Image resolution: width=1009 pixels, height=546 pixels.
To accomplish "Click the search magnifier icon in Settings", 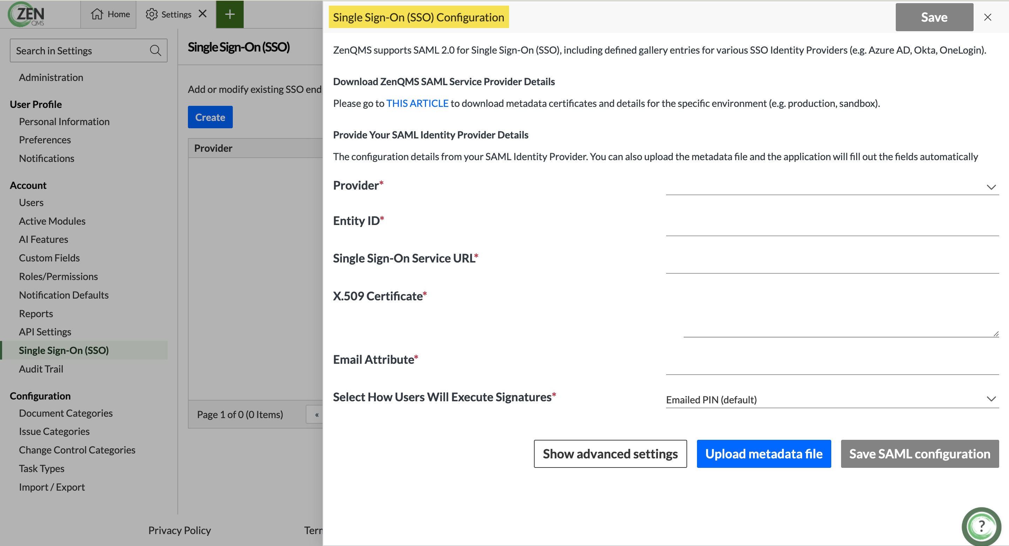I will pos(156,50).
